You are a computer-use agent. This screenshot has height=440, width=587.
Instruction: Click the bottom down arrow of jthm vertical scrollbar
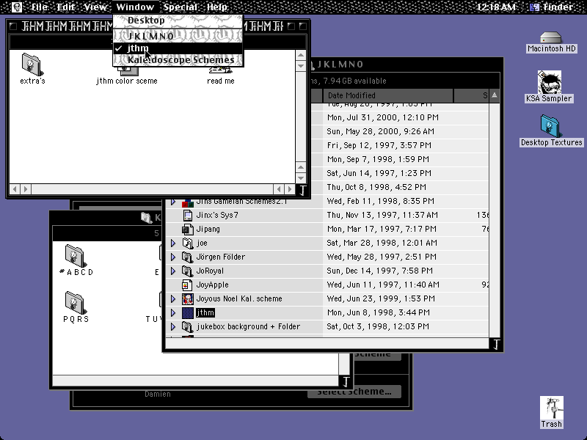point(301,178)
